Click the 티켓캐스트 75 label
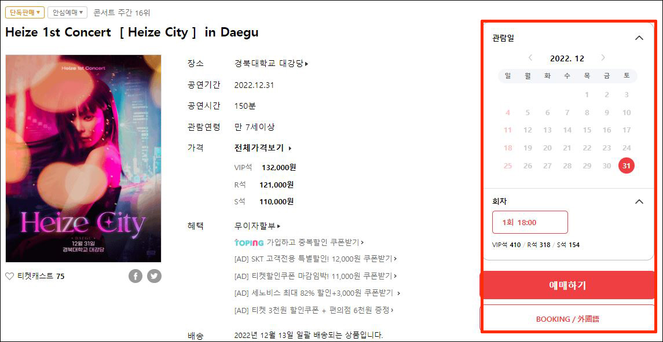 click(x=41, y=277)
